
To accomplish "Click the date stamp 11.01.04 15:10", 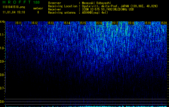I will click(14, 12).
